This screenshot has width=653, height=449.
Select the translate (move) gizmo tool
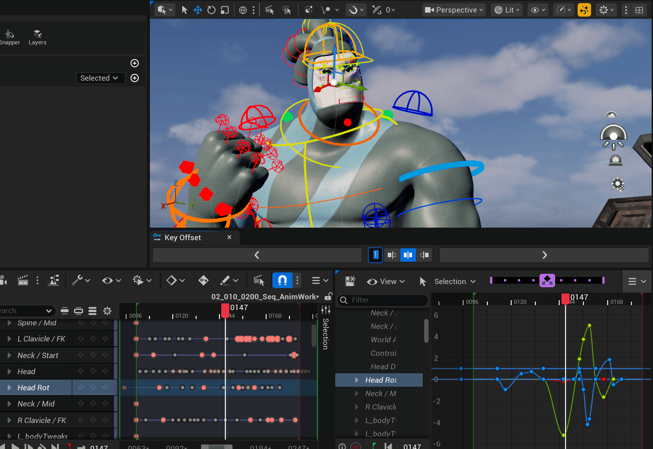tap(197, 10)
